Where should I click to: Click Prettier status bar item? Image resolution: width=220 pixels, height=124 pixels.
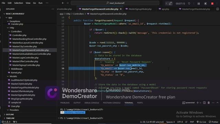(213, 122)
